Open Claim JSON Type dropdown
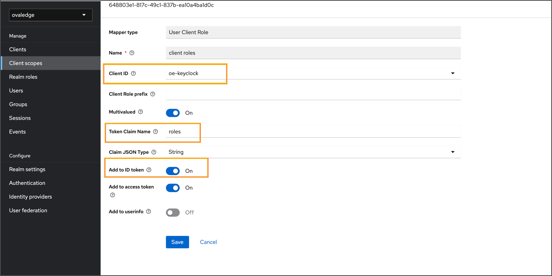This screenshot has height=276, width=552. pos(453,152)
